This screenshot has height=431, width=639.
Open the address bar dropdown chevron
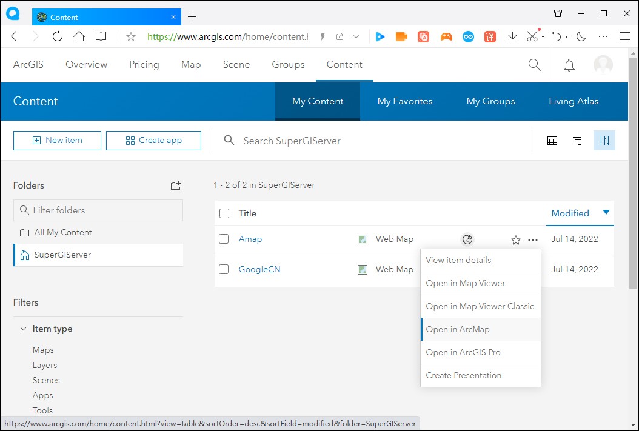pos(356,36)
